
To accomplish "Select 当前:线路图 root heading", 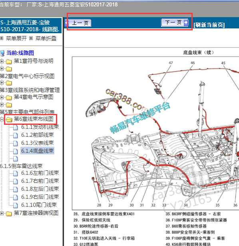I will (20, 53).
